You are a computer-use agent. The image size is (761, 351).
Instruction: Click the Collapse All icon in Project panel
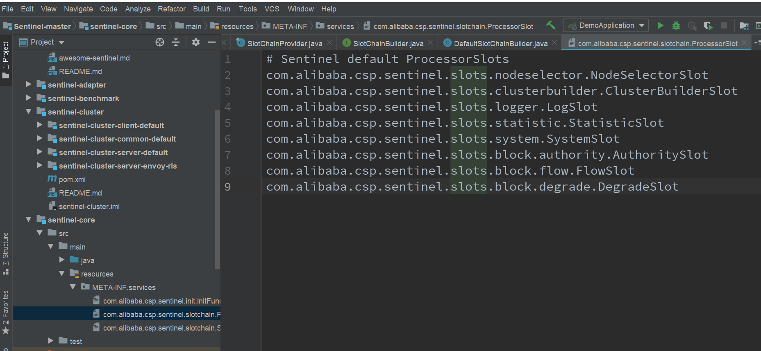click(176, 42)
